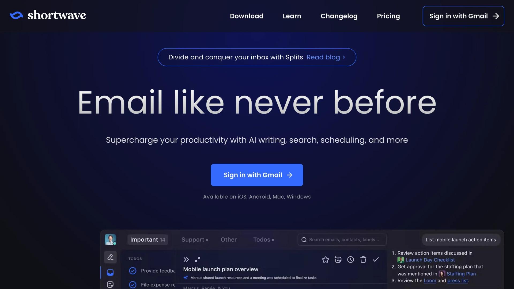The image size is (514, 289).
Task: Click the delete trash icon on email
Action: click(x=363, y=260)
